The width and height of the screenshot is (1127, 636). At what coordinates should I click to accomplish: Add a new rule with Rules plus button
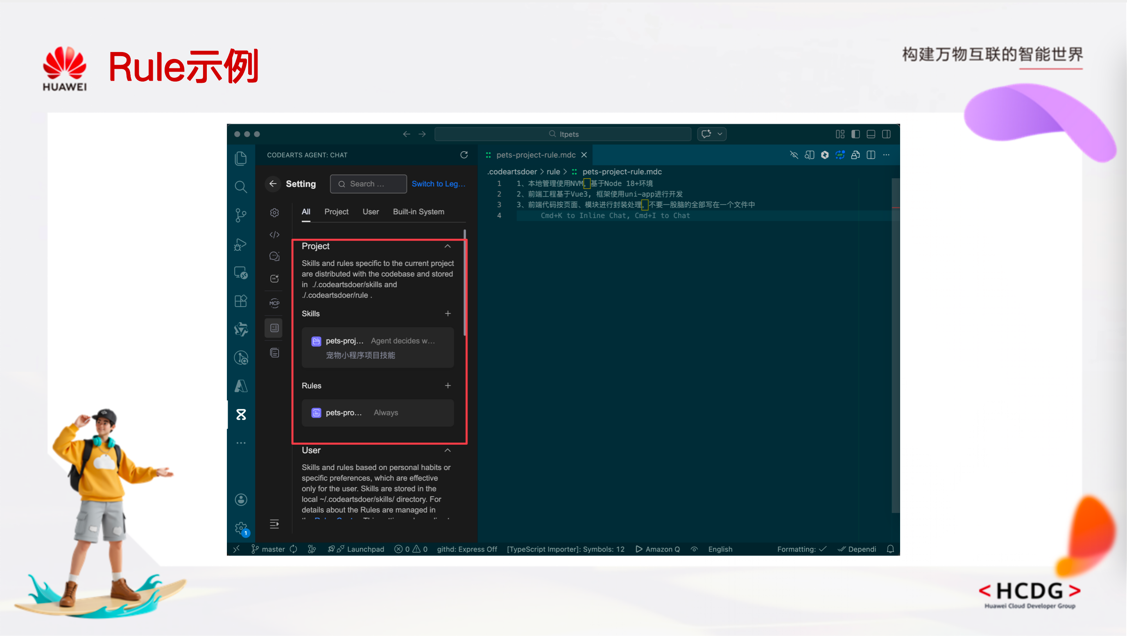coord(448,385)
